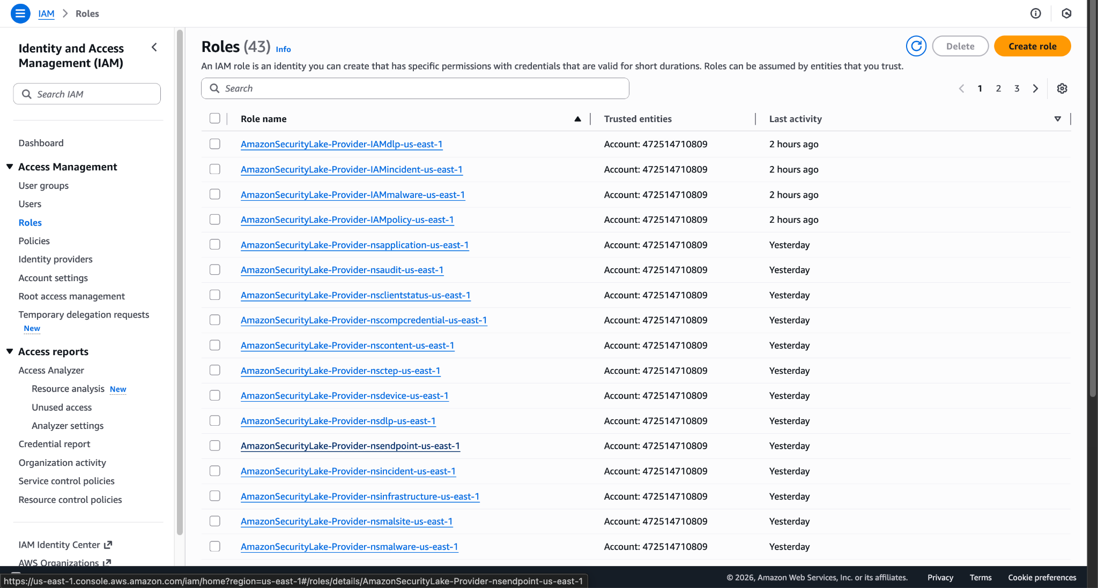Check the IAMpolicy-us-east-1 role checkbox
The image size is (1098, 588).
tap(215, 220)
